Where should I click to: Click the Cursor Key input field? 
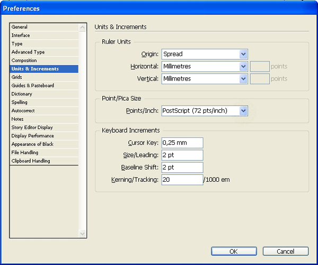click(x=182, y=143)
